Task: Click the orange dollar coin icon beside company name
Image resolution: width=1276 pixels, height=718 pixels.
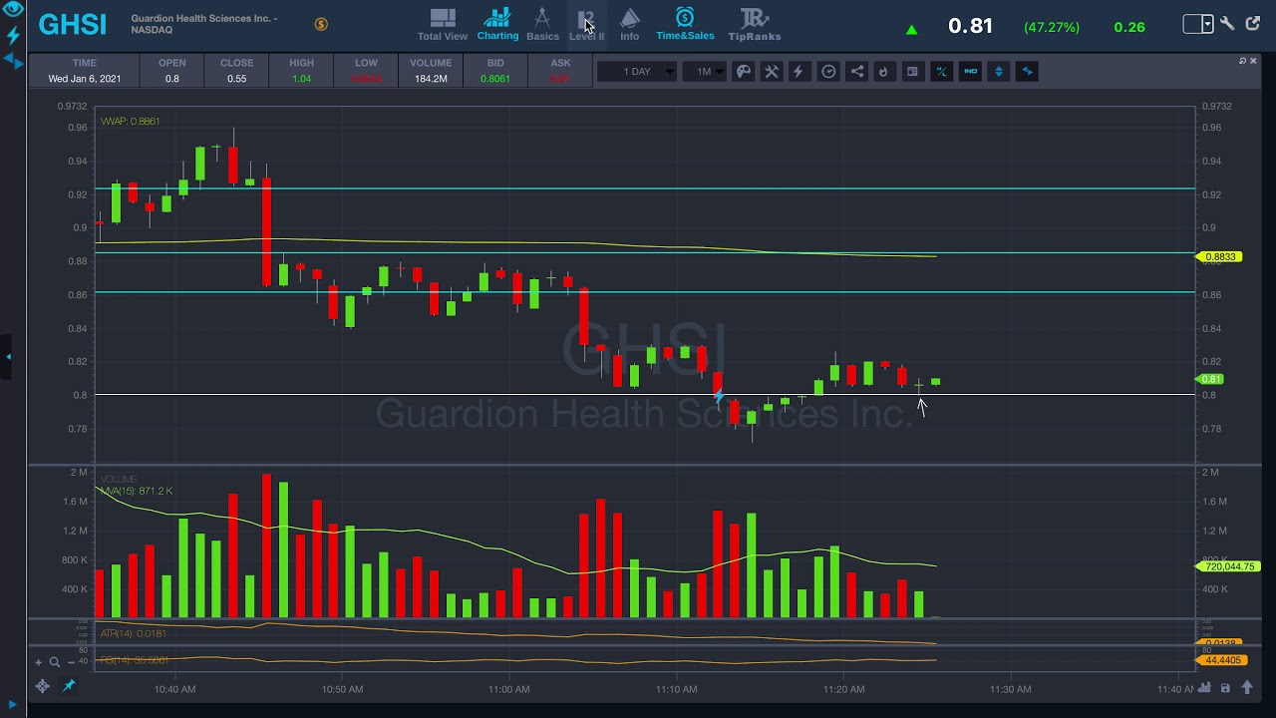Action: tap(321, 24)
